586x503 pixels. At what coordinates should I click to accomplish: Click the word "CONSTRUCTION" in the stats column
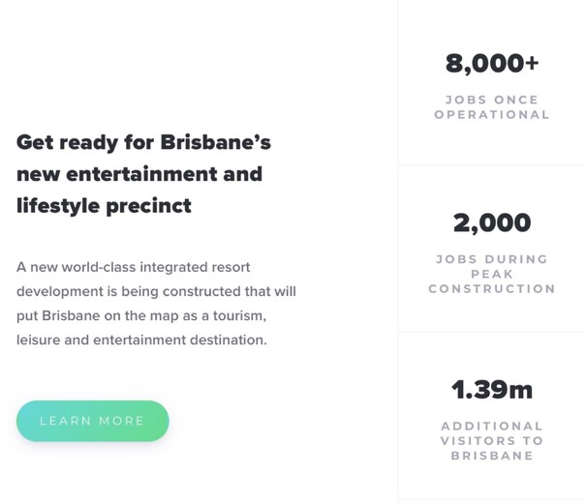point(492,288)
